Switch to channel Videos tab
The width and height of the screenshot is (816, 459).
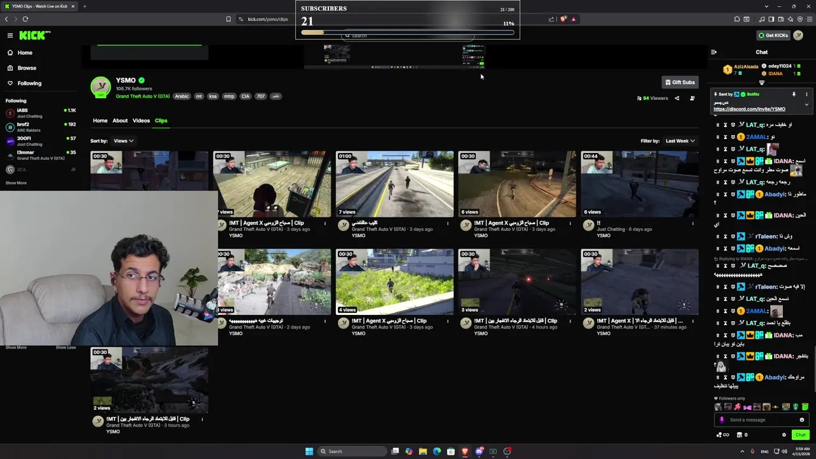coord(141,120)
